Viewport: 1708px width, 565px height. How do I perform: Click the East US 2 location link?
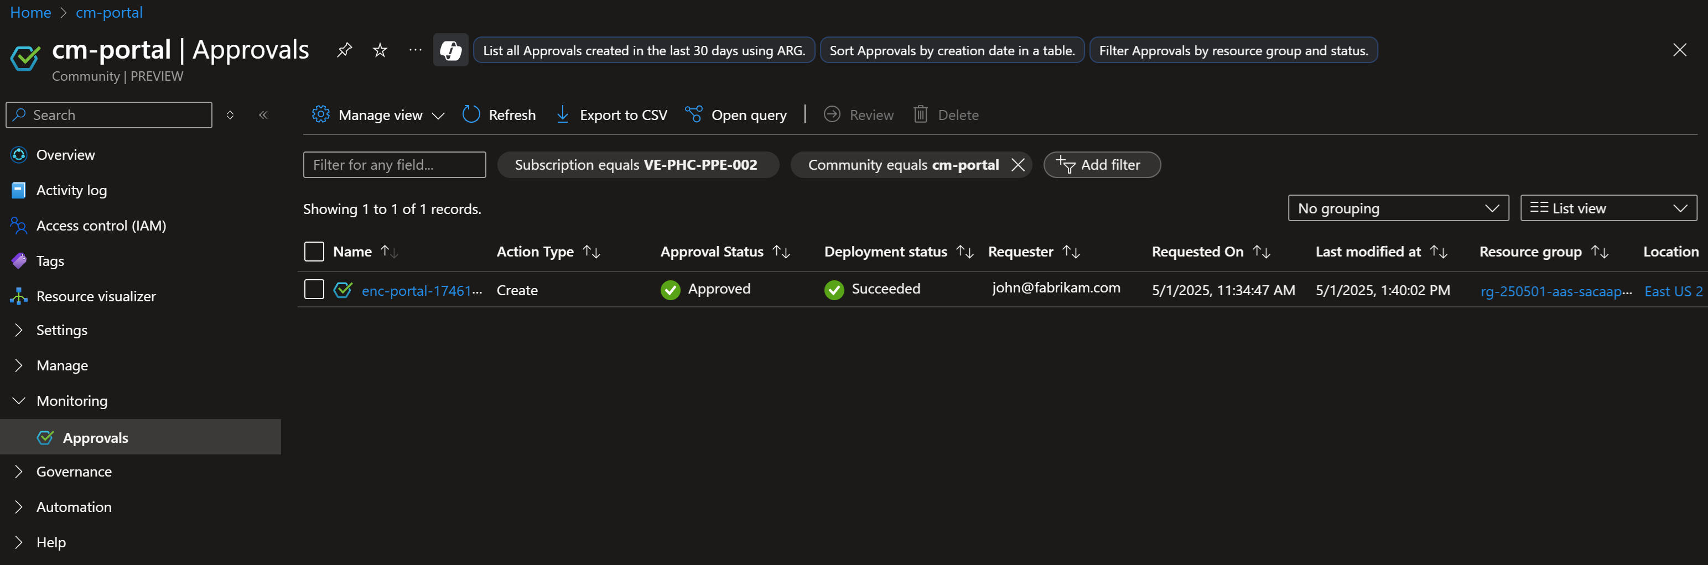[1674, 291]
